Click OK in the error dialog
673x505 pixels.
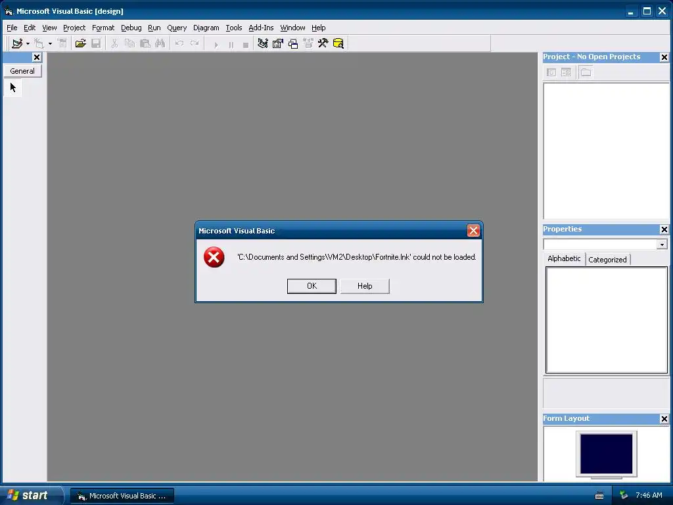(x=312, y=286)
